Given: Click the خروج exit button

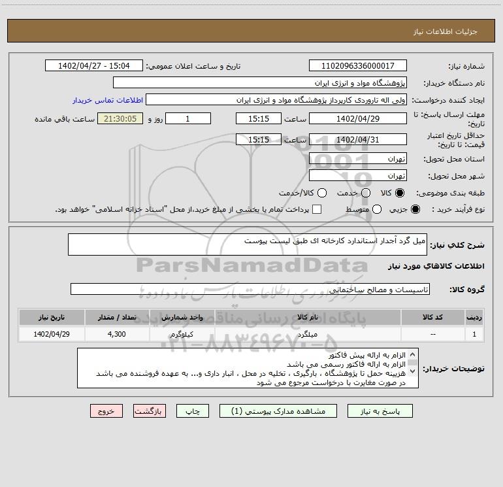Looking at the screenshot, I should tap(106, 411).
